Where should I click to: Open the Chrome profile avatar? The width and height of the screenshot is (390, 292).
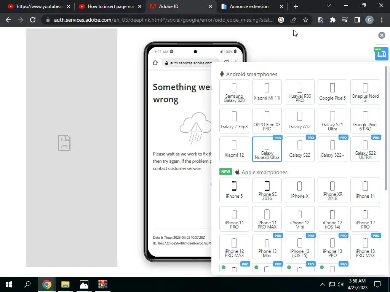(x=369, y=20)
